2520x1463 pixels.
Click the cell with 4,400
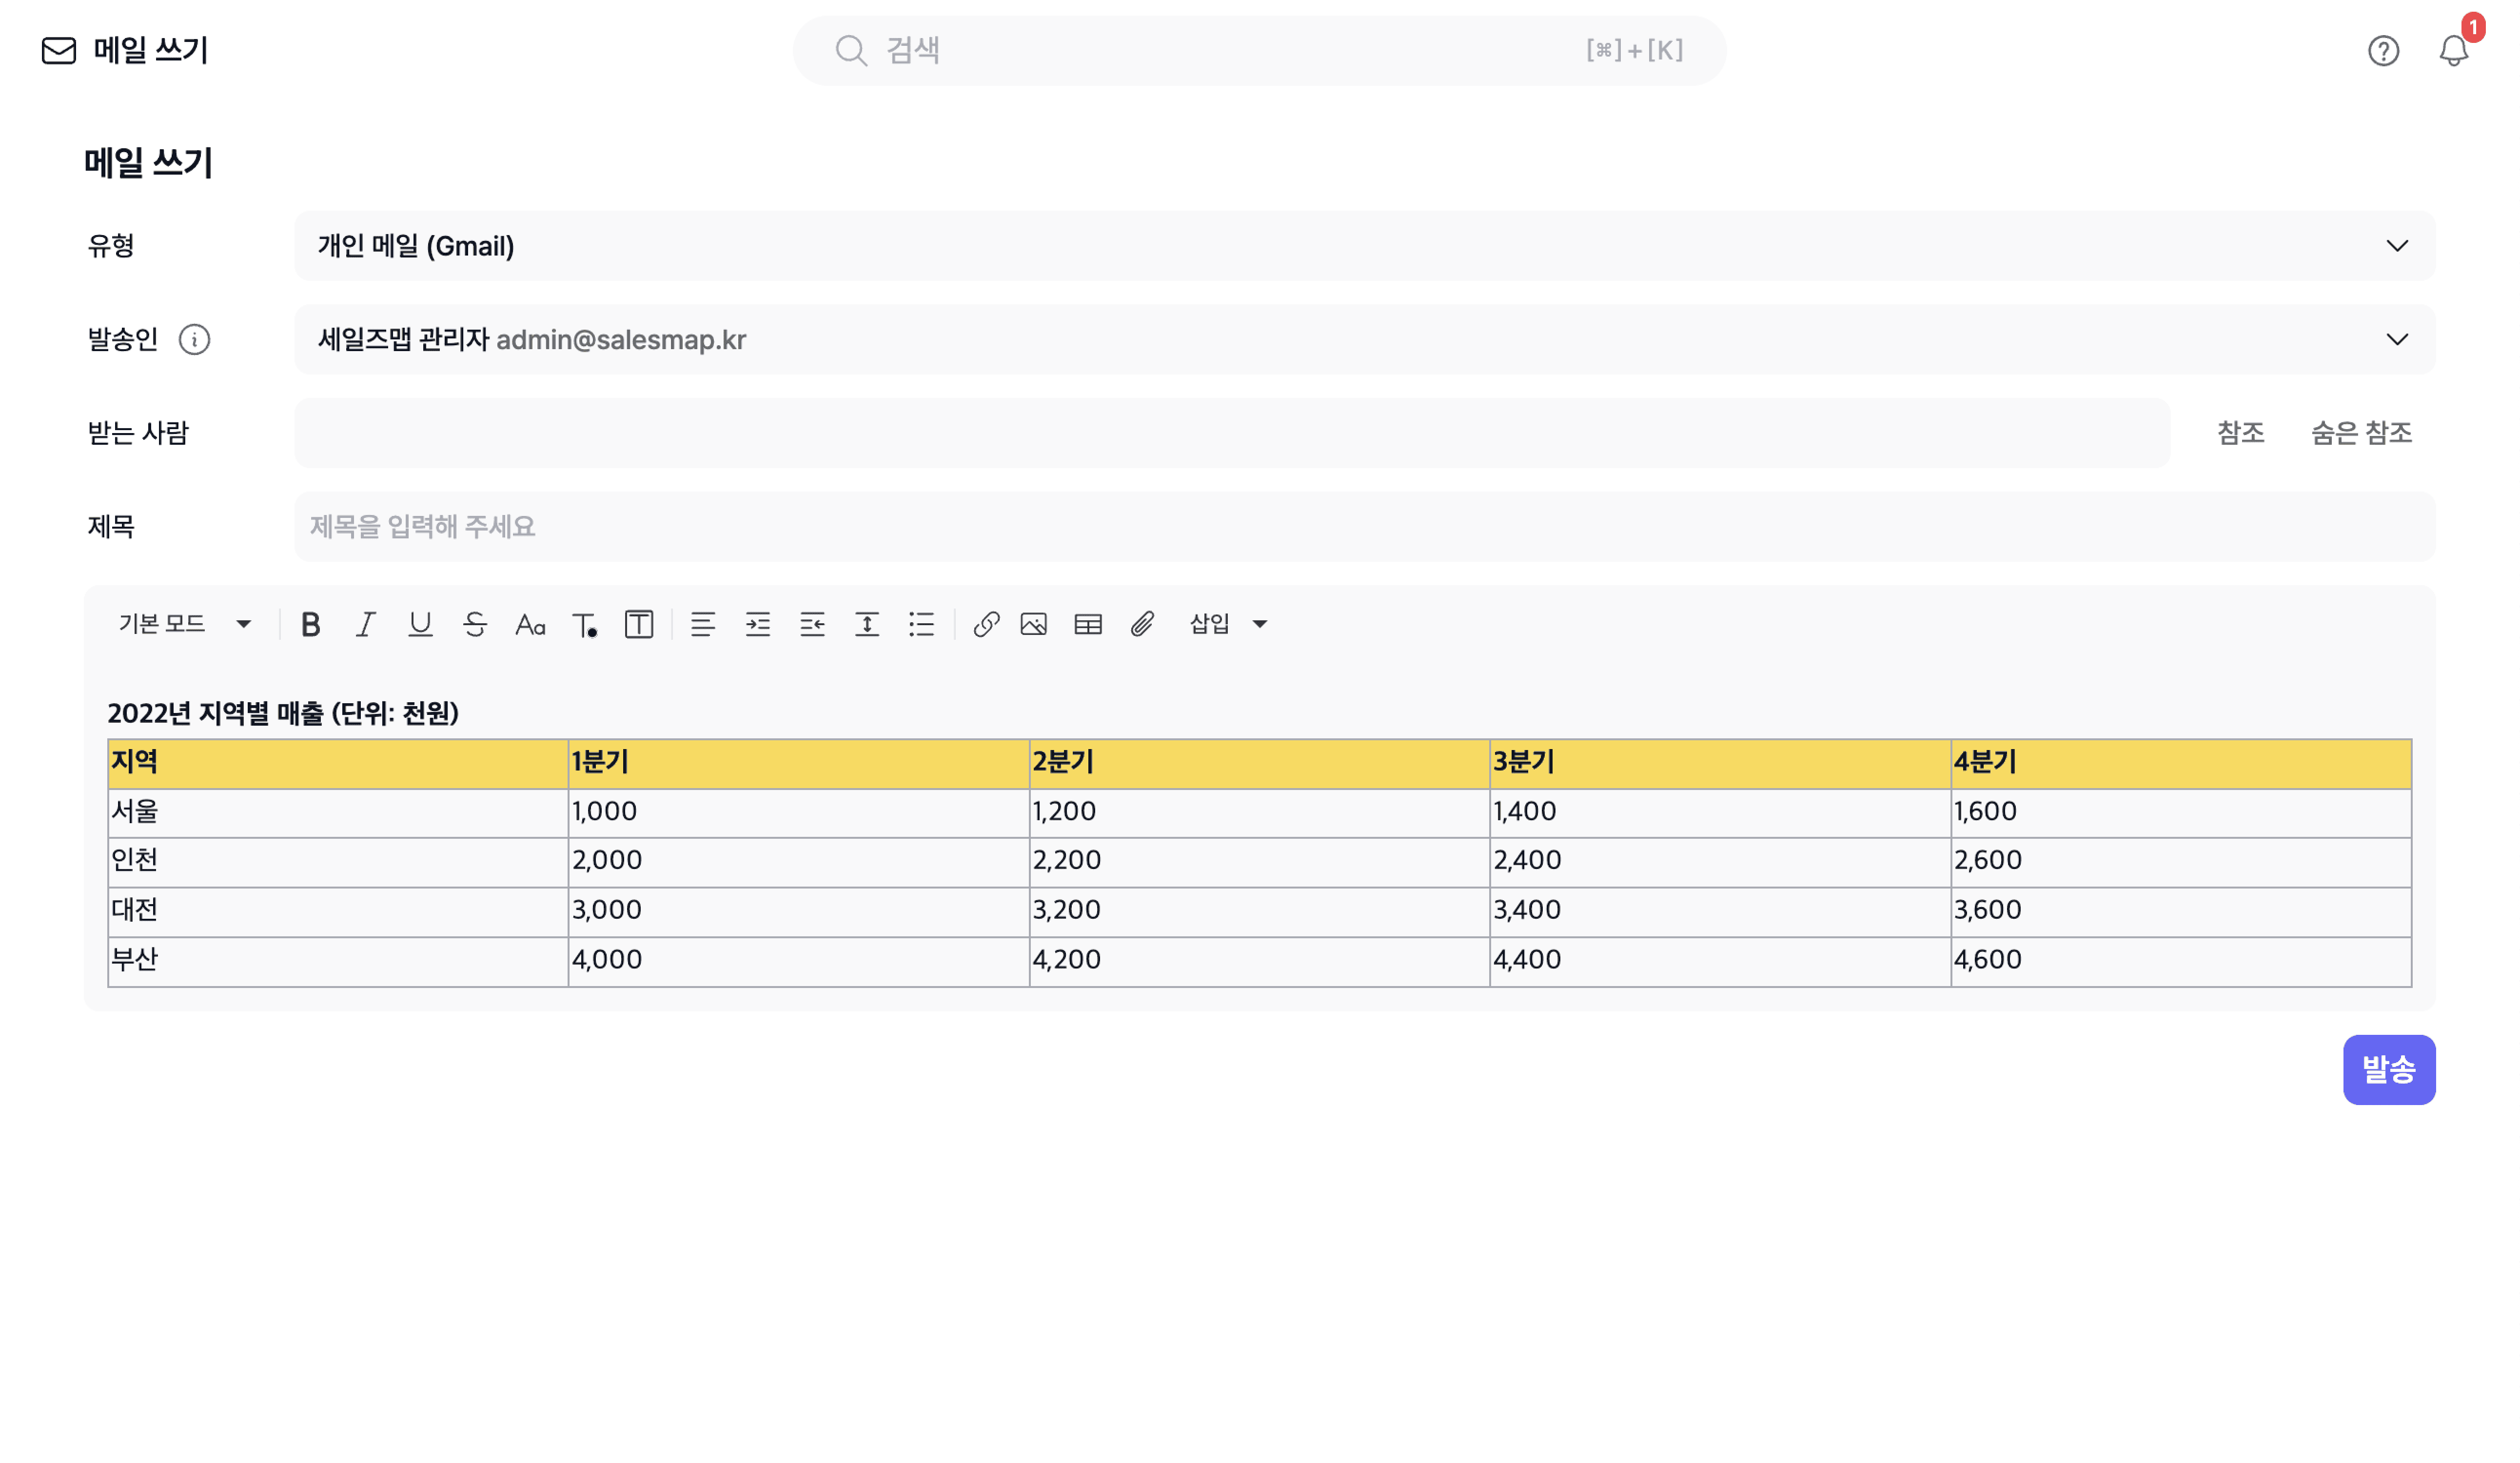1720,961
